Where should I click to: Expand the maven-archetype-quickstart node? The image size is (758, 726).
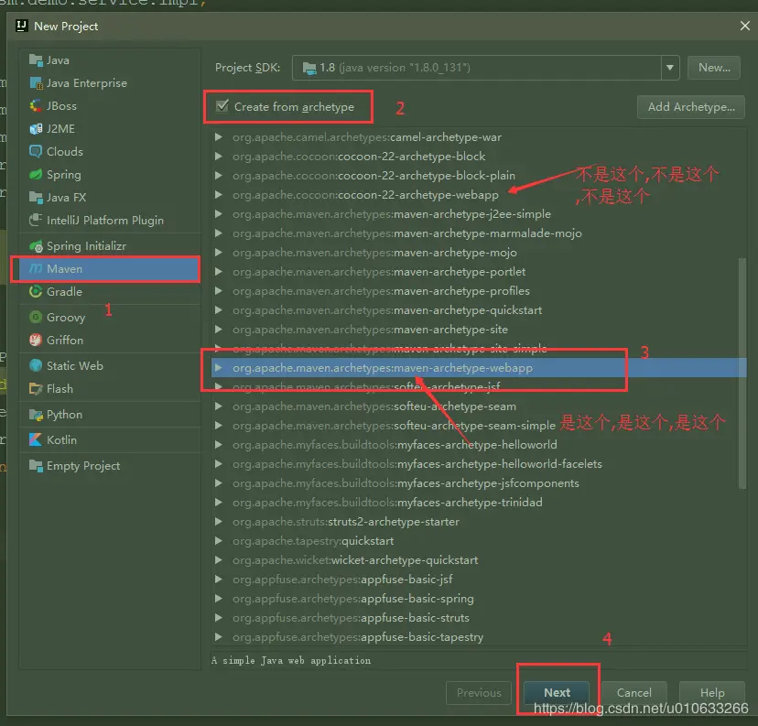coord(219,309)
